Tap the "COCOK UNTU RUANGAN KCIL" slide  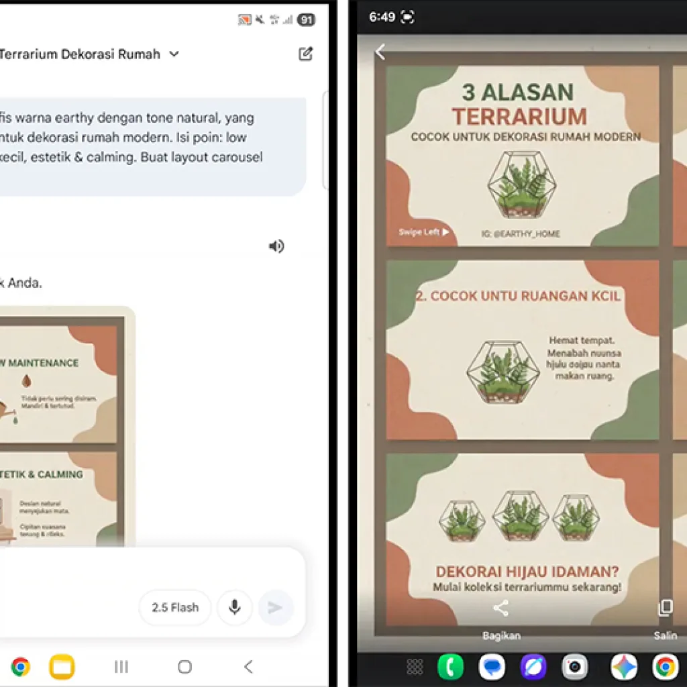point(522,350)
